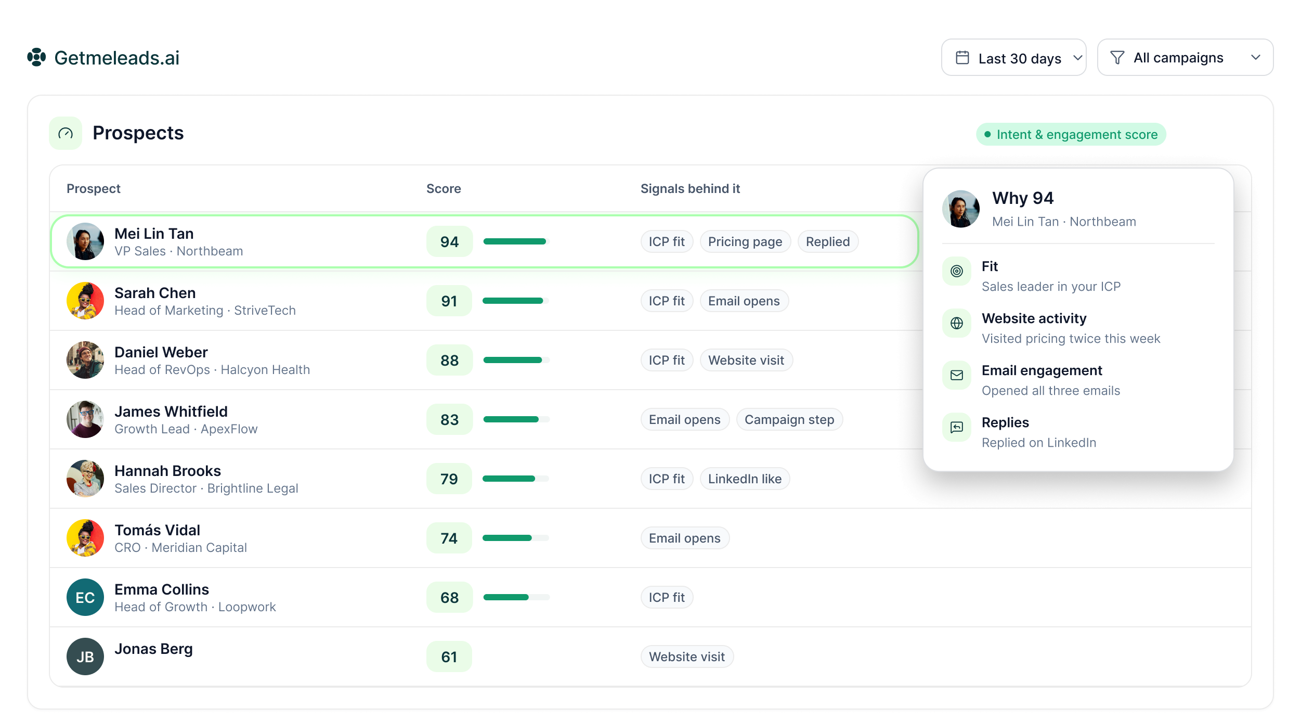Viewport: 1301px width, 721px height.
Task: Click the 61 score badge
Action: [x=449, y=657]
